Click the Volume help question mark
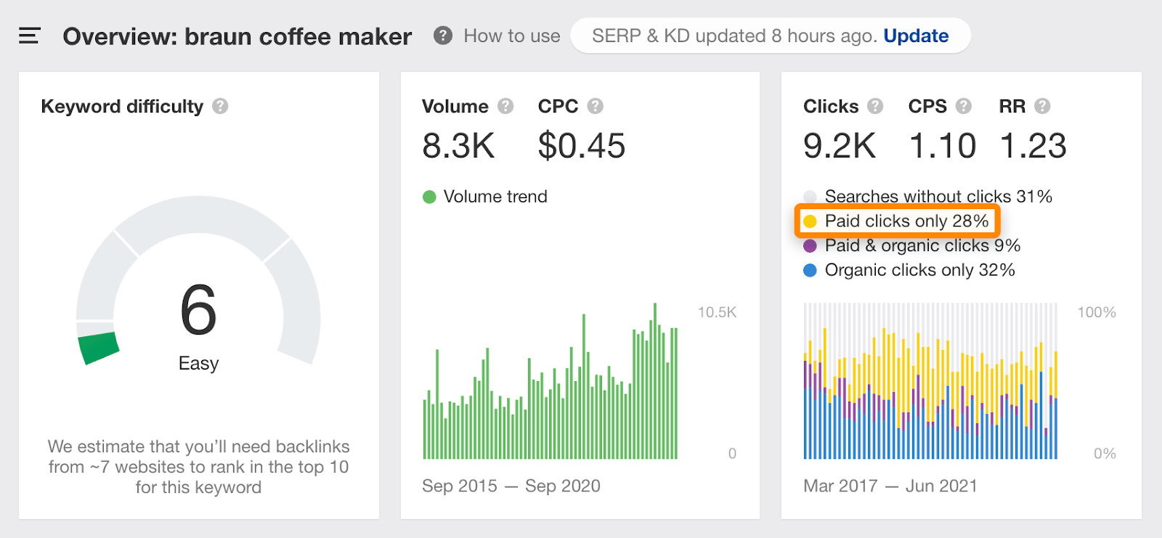 click(505, 107)
